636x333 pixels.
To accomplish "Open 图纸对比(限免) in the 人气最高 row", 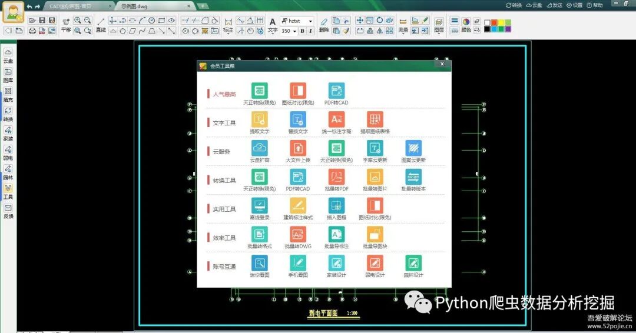I will (298, 94).
